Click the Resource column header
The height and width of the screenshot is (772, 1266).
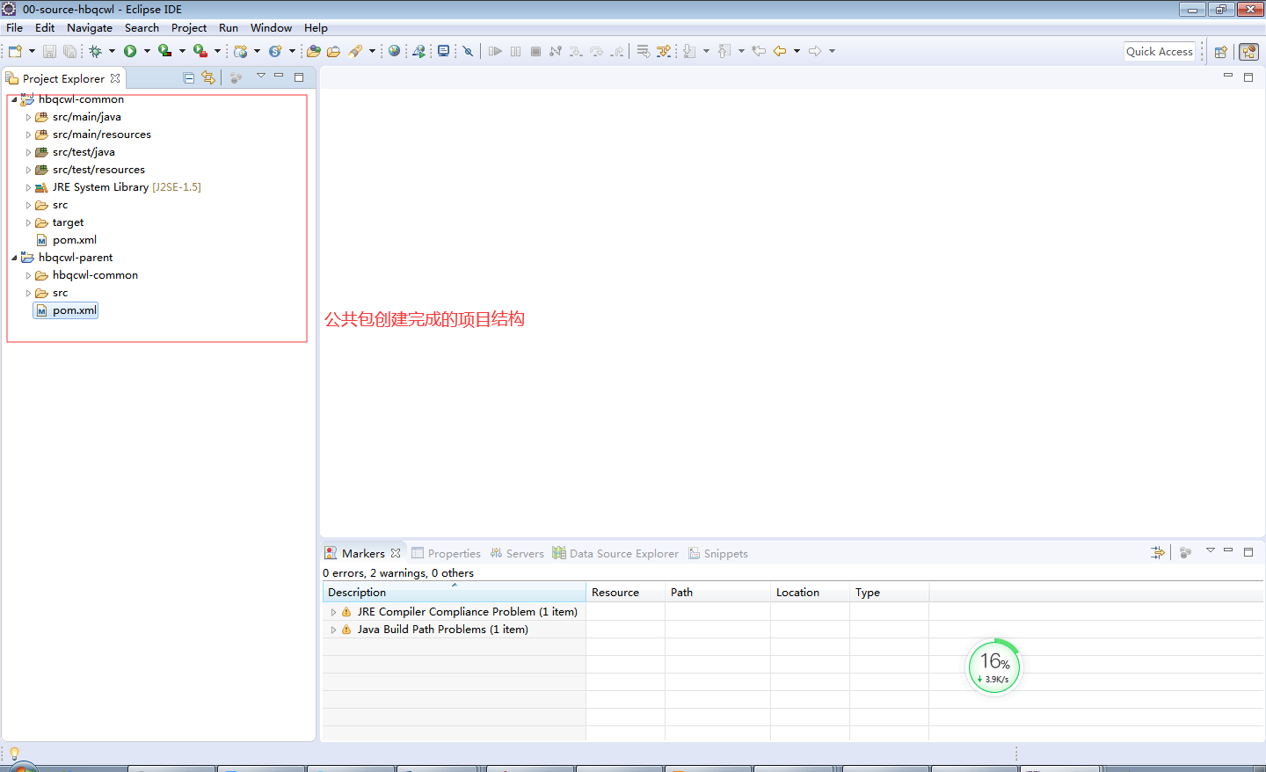[x=625, y=593]
